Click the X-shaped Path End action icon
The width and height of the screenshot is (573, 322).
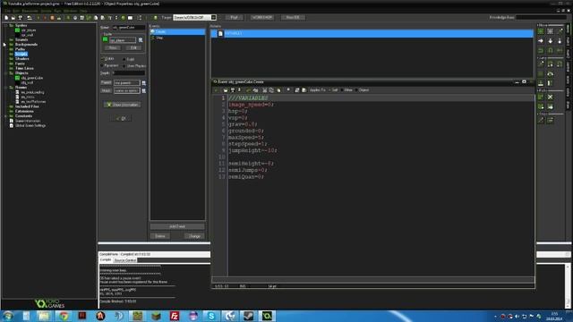pyautogui.click(x=551, y=97)
